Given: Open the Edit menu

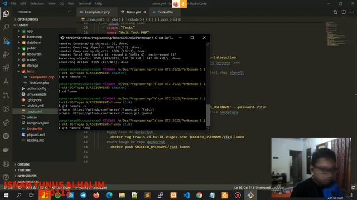Looking at the screenshot, I should (23, 4).
